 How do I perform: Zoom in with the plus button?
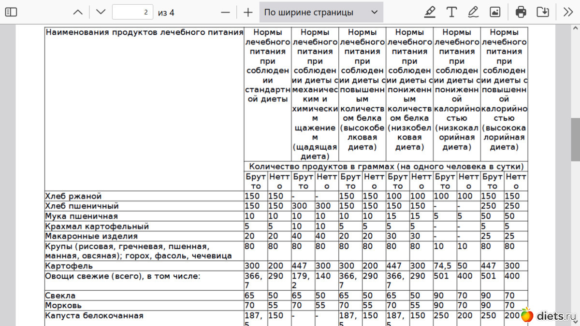coord(248,12)
